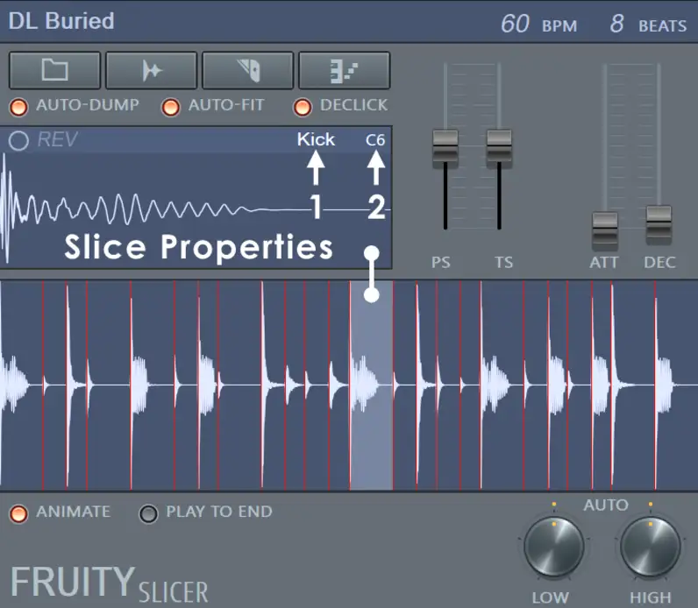Enable PLAY TO END option
Image resolution: width=698 pixels, height=608 pixels.
coord(150,513)
